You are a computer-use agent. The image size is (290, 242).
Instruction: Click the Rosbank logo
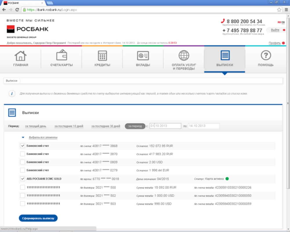[28, 29]
